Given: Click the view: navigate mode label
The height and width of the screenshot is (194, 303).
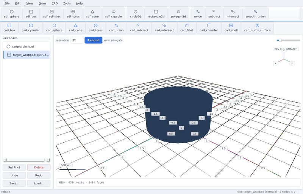Looking at the screenshot, I should point(113,40).
